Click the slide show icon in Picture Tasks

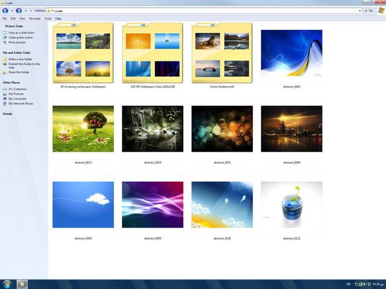5,33
